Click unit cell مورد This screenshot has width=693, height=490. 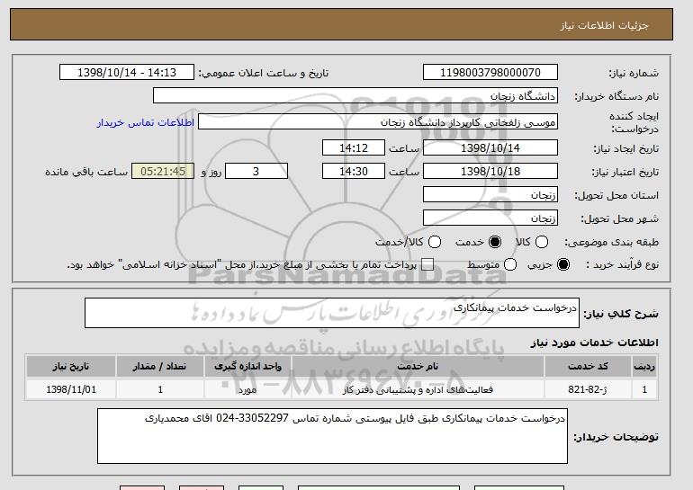click(247, 389)
